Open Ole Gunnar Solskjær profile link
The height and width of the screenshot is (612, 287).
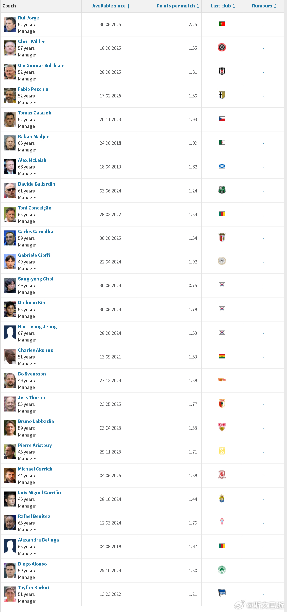tap(41, 65)
